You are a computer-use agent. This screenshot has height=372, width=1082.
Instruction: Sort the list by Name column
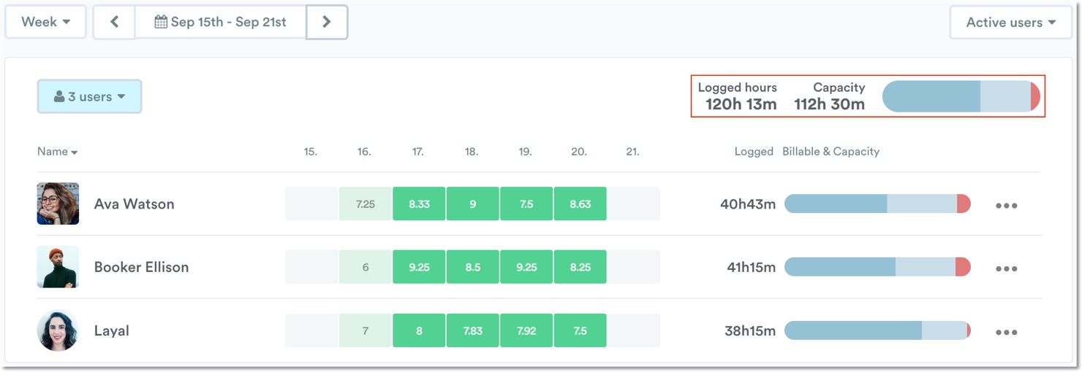click(x=57, y=152)
